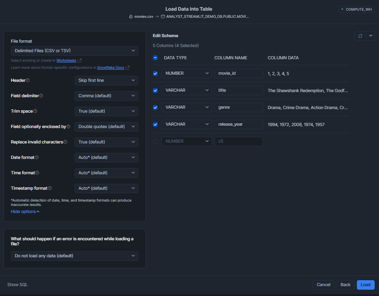Click the Load button
Image resolution: width=379 pixels, height=296 pixels.
pyautogui.click(x=365, y=285)
